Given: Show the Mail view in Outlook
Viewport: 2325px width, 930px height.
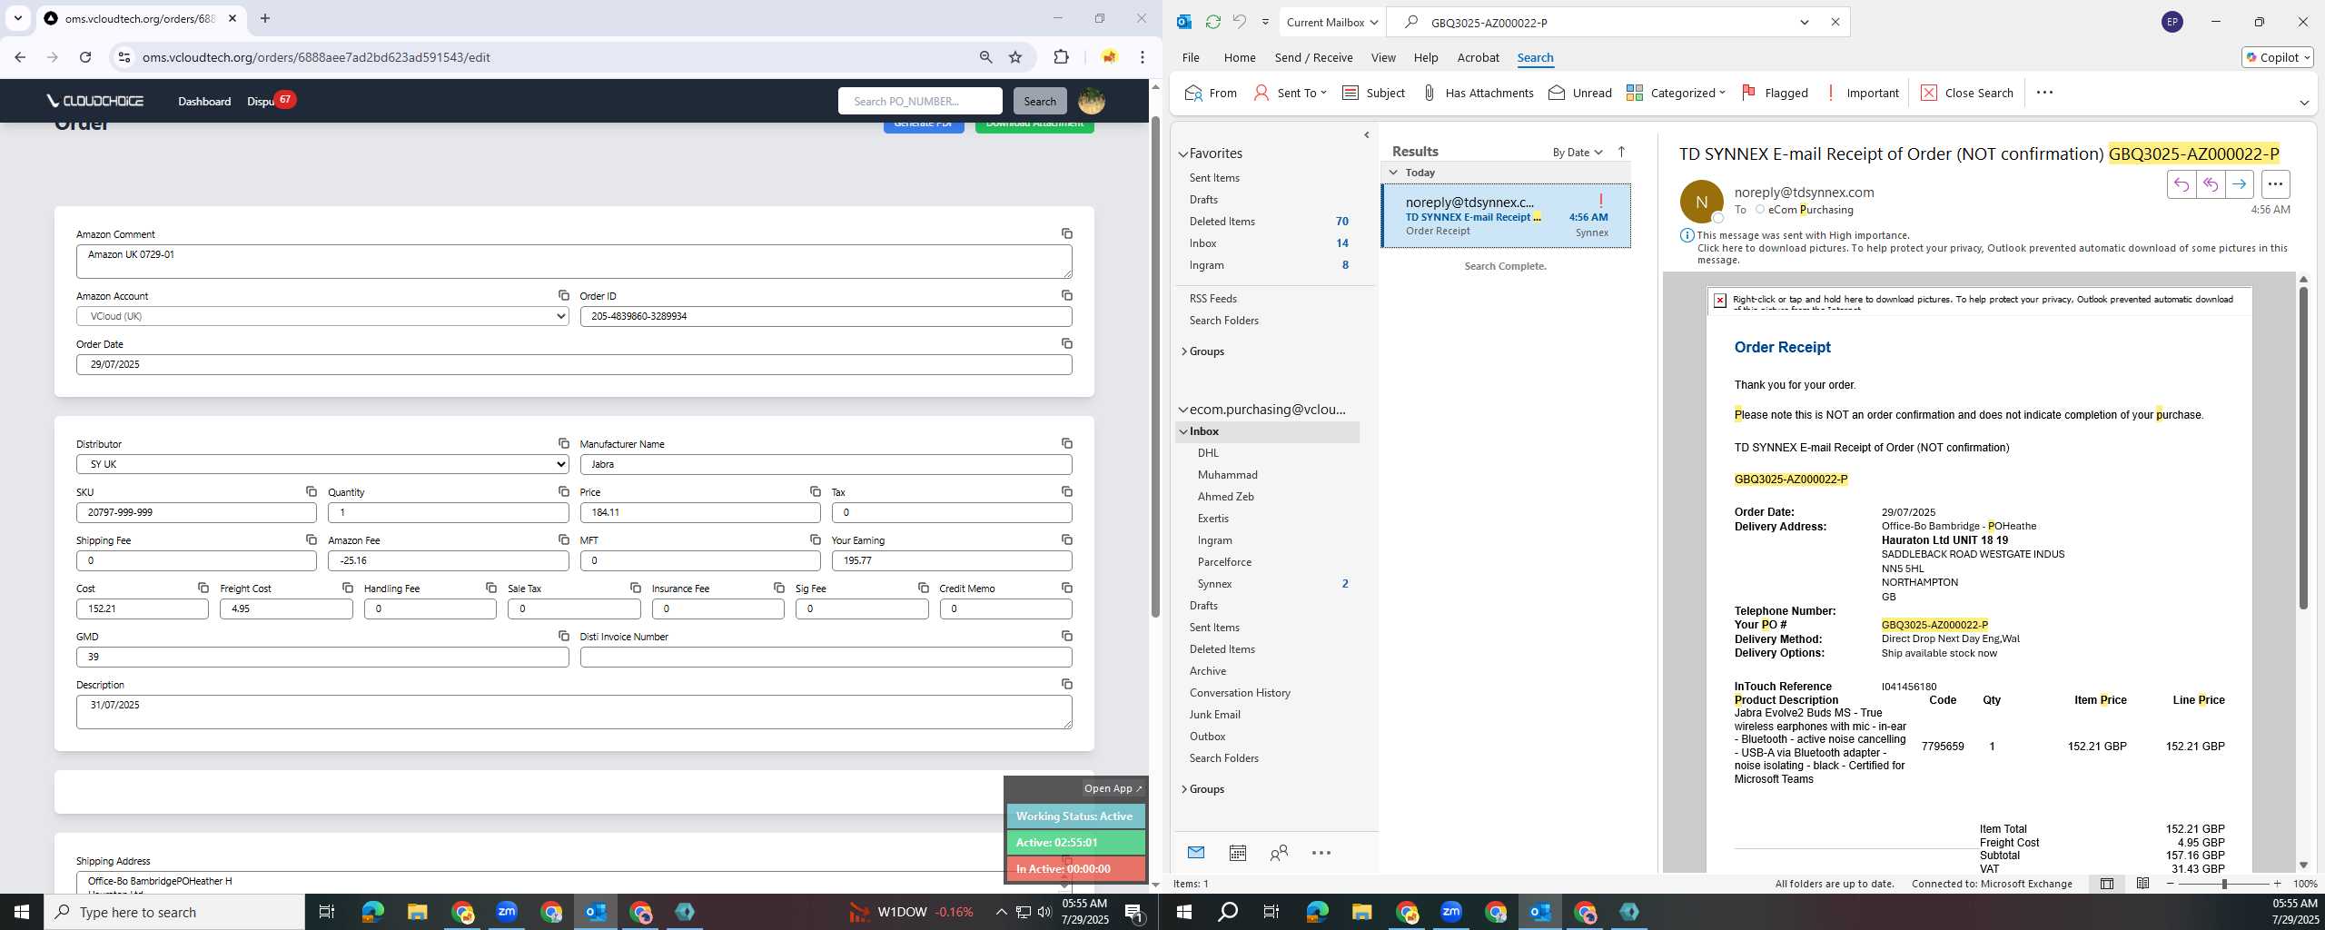Looking at the screenshot, I should (1196, 853).
